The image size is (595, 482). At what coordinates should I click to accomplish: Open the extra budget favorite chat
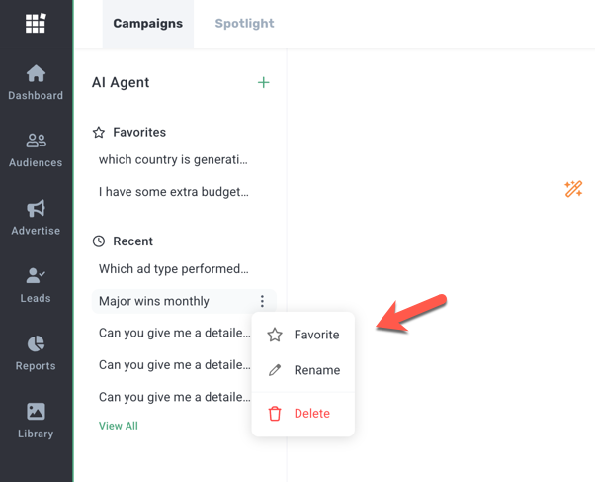173,192
